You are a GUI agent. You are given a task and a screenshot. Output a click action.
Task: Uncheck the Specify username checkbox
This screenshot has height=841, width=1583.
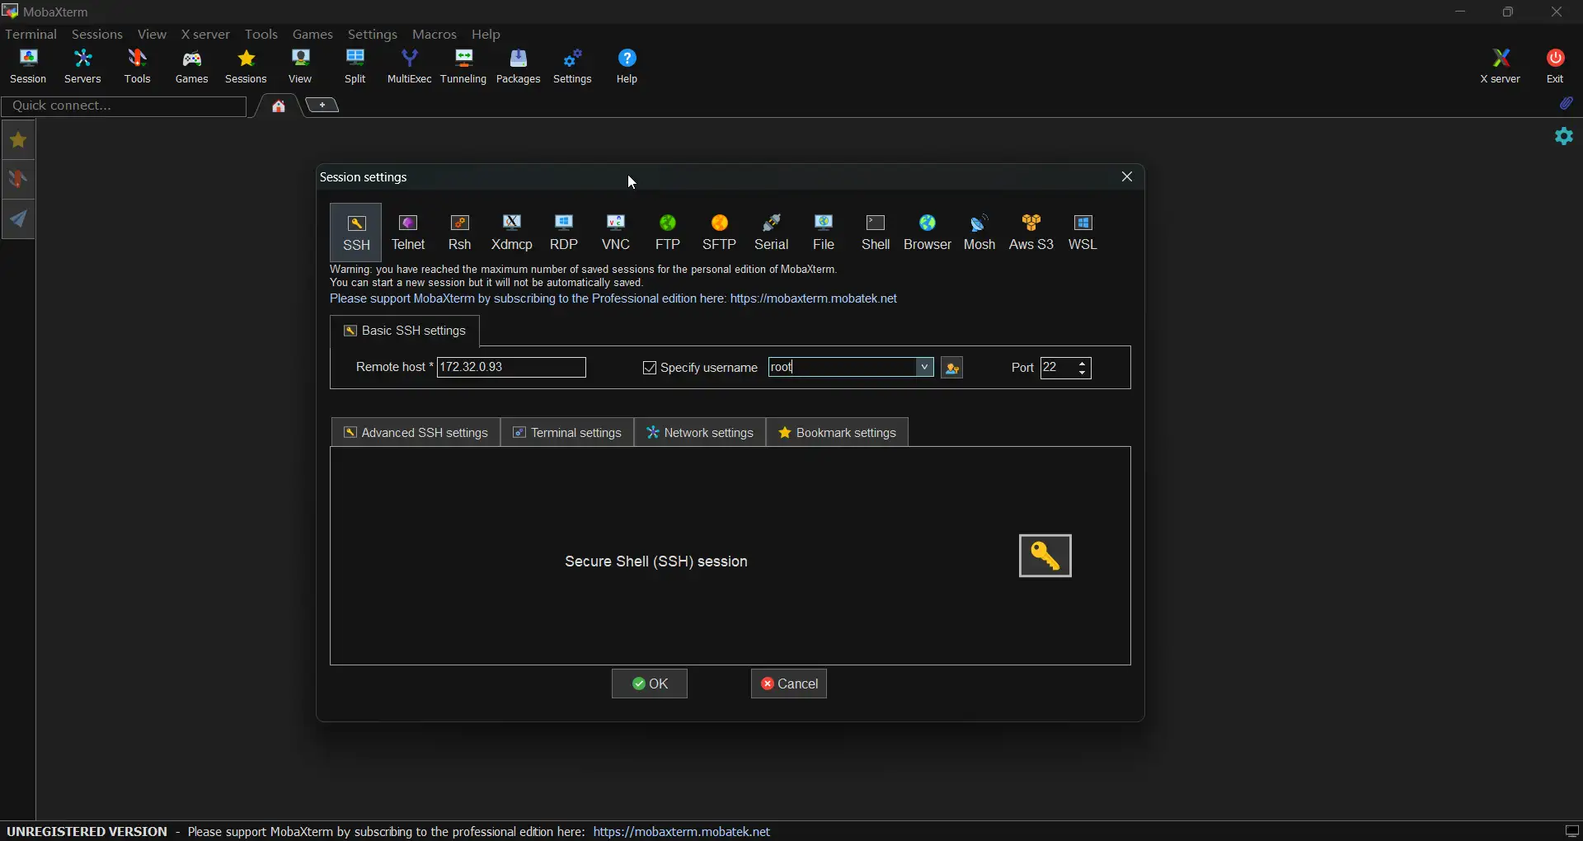[650, 369]
